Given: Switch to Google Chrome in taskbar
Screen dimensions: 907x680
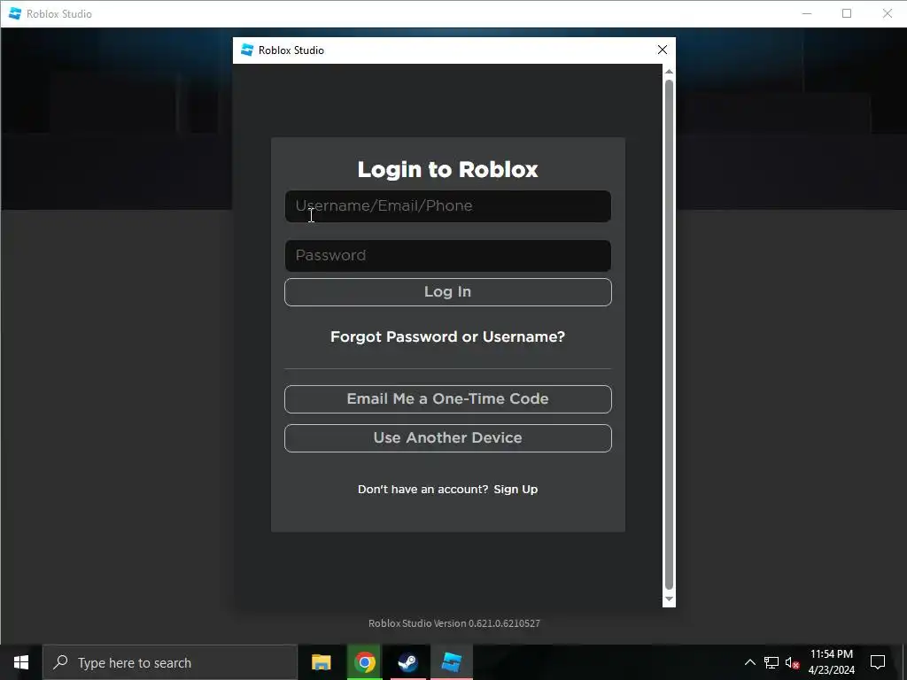Looking at the screenshot, I should (364, 662).
